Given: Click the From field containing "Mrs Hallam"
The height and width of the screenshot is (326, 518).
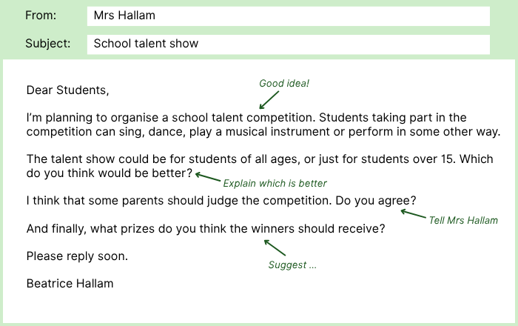Looking at the screenshot, I should point(288,16).
